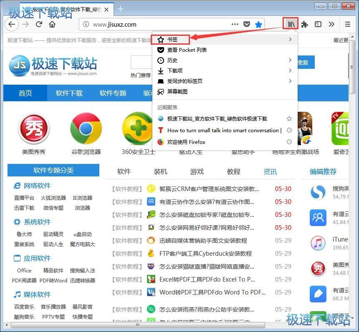Open the toolbar overflow chevron menu
The width and height of the screenshot is (359, 332).
(331, 24)
